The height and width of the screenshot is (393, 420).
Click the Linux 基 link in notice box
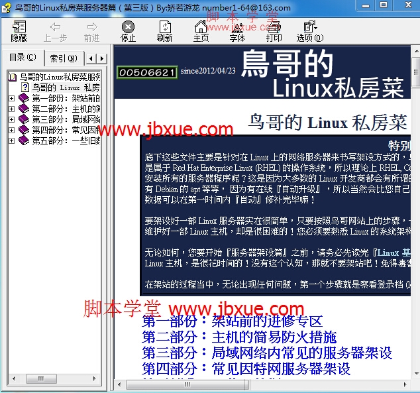[394, 253]
